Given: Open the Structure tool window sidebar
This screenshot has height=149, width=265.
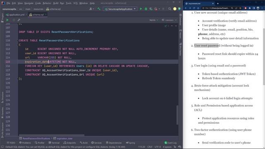Looking at the screenshot, I should tap(2, 97).
